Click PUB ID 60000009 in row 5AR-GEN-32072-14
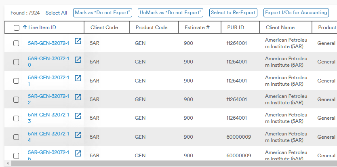The image size is (337, 167). pos(239,137)
